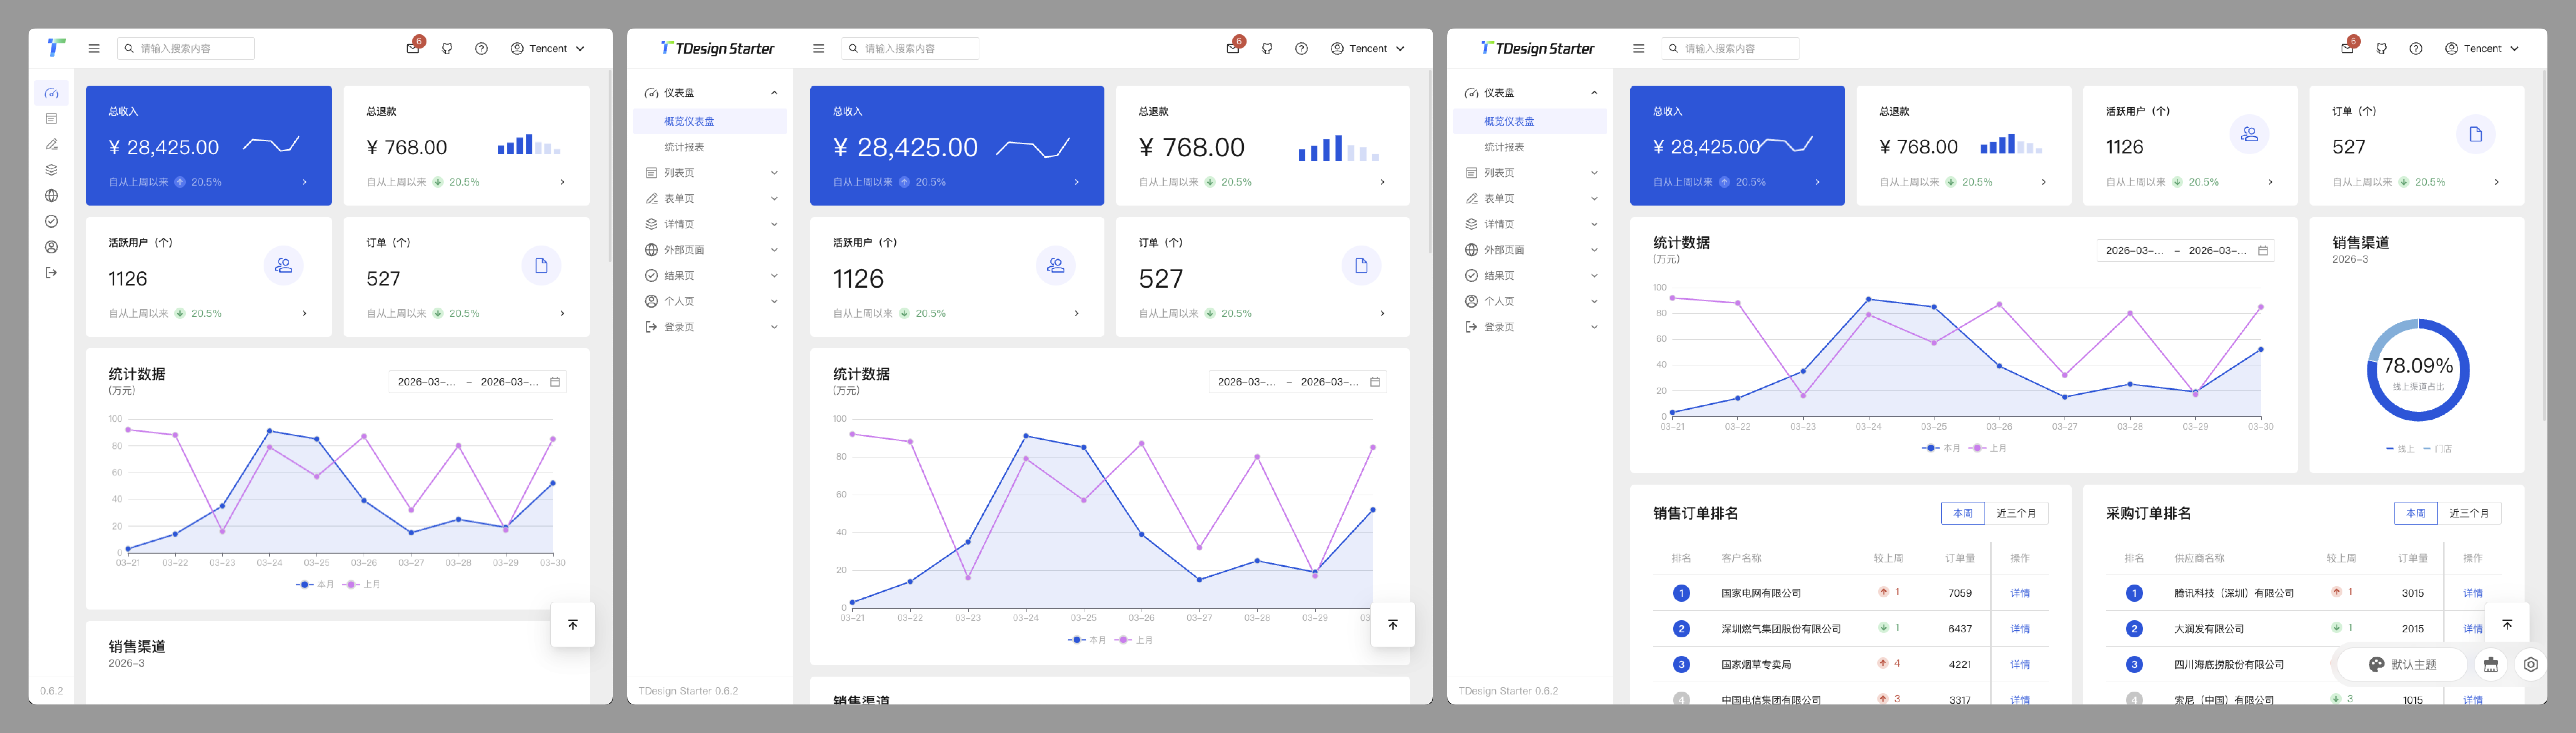2576x733 pixels.
Task: Open the gear settings icon at the right panel's bottom corner
Action: pos(2531,664)
